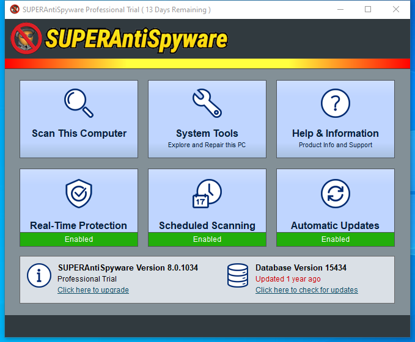The height and width of the screenshot is (342, 415).
Task: Select the Explore and Repair this PC text
Action: pyautogui.click(x=207, y=145)
